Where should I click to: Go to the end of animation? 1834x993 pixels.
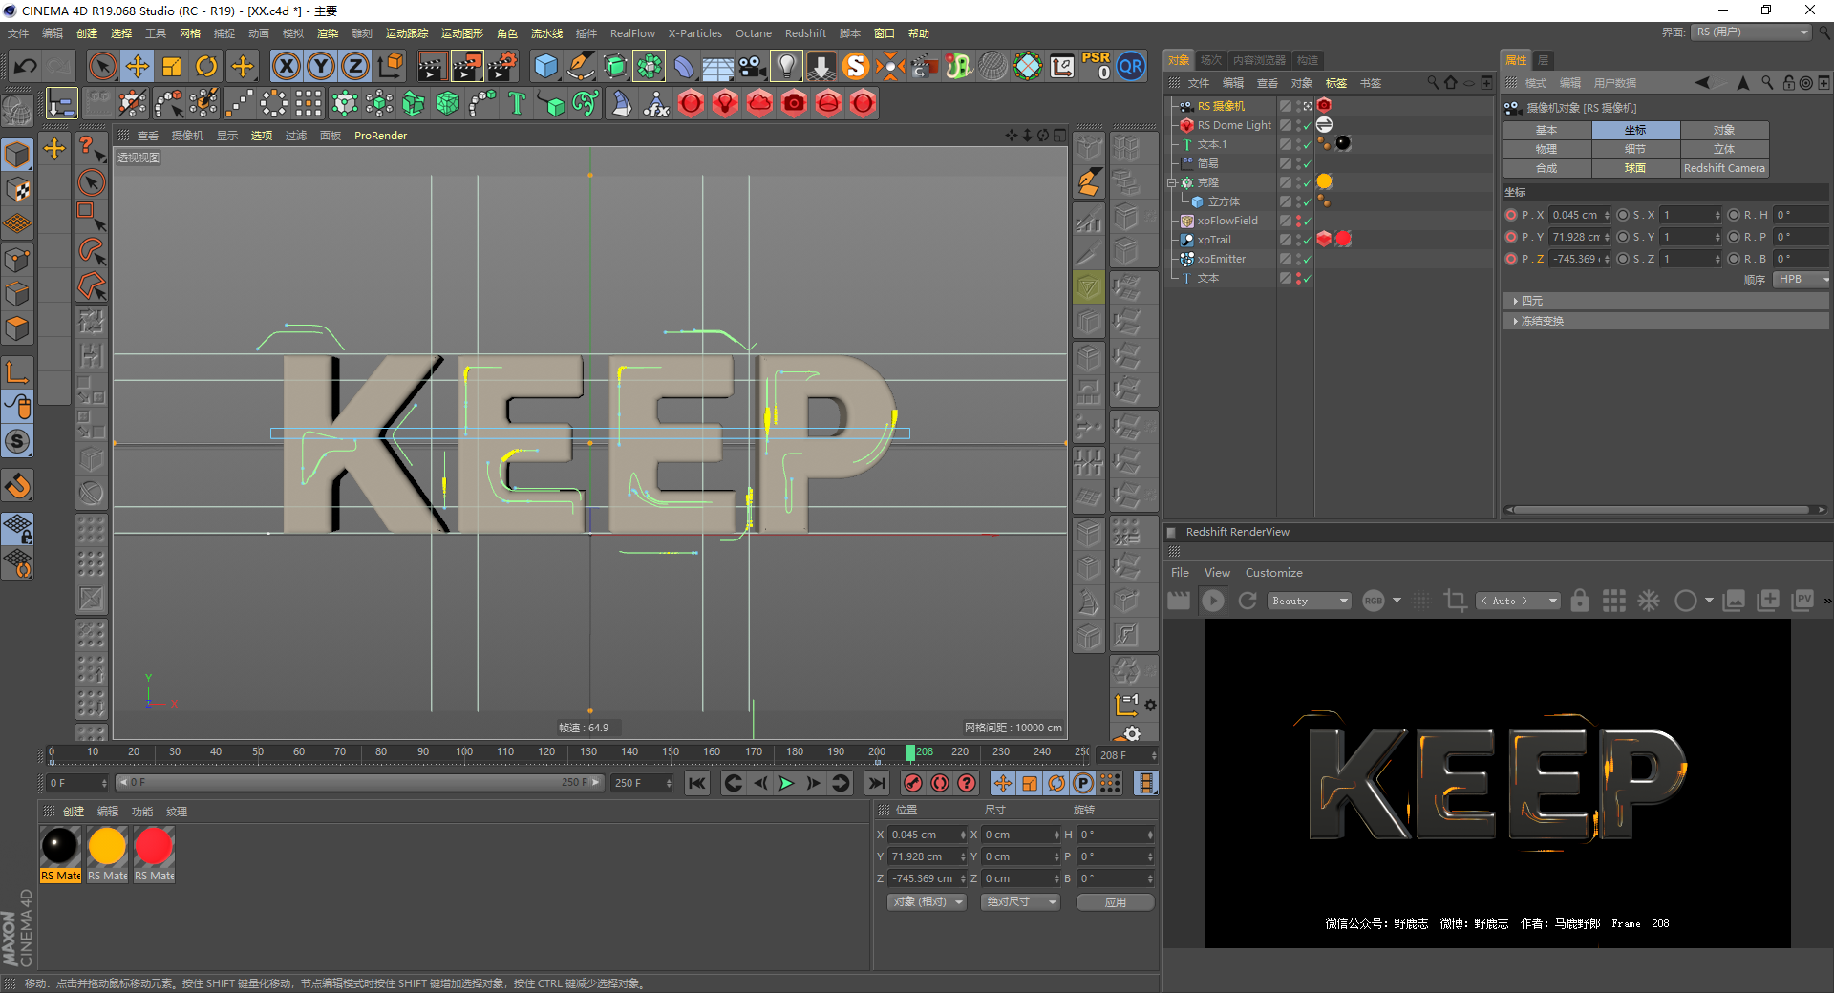[876, 784]
